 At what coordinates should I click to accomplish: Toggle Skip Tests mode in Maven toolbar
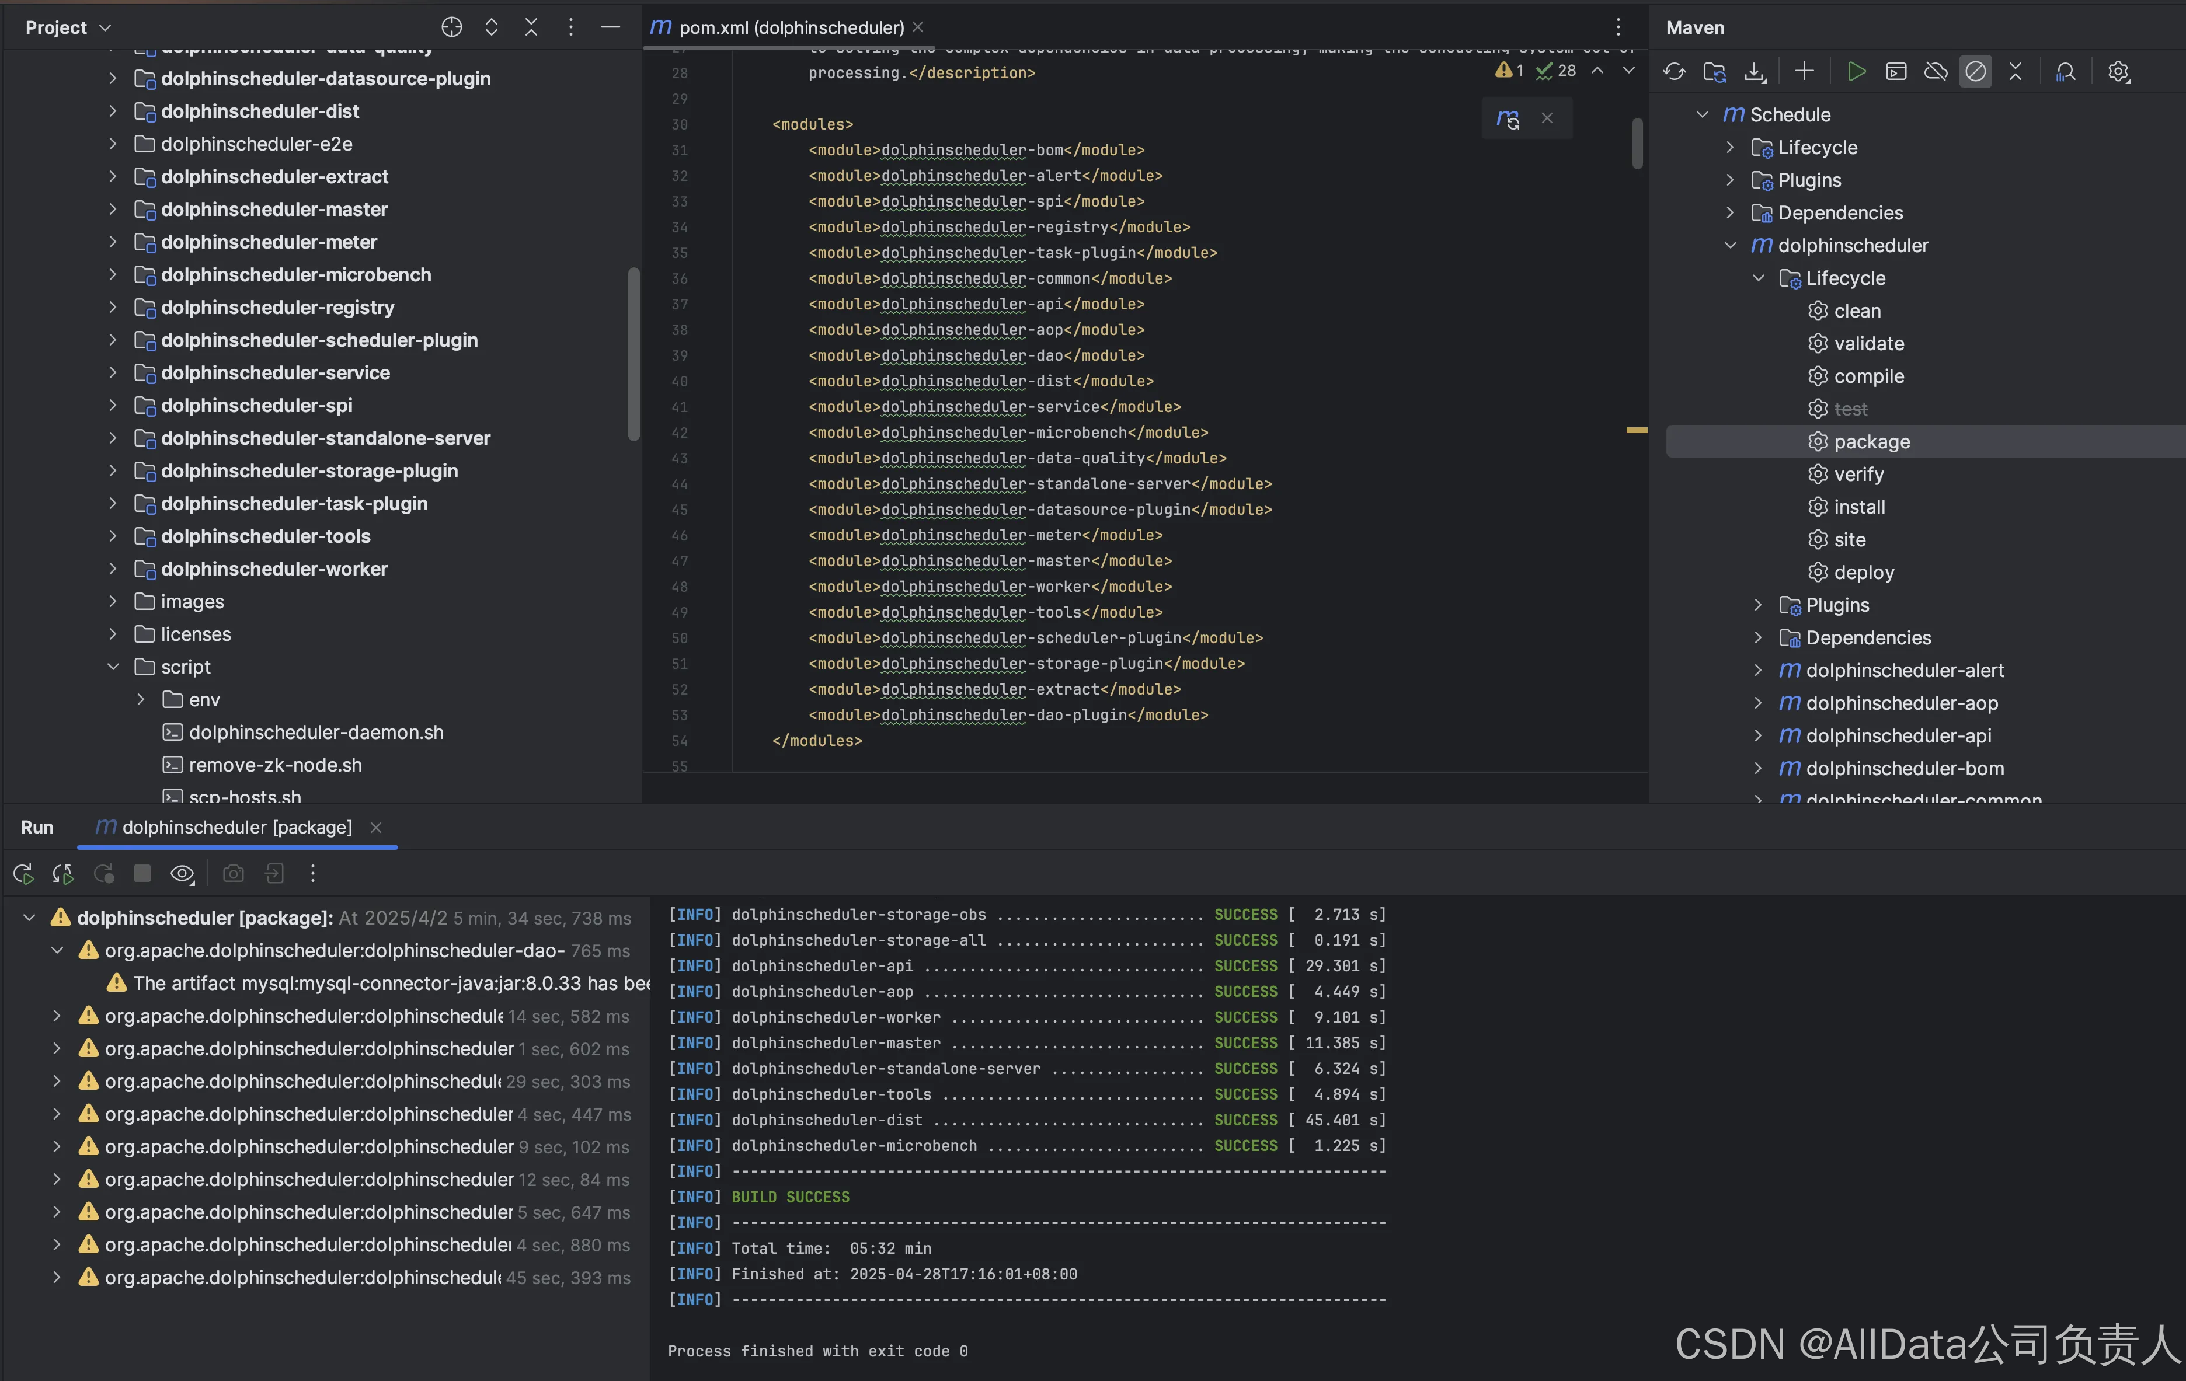tap(1975, 72)
